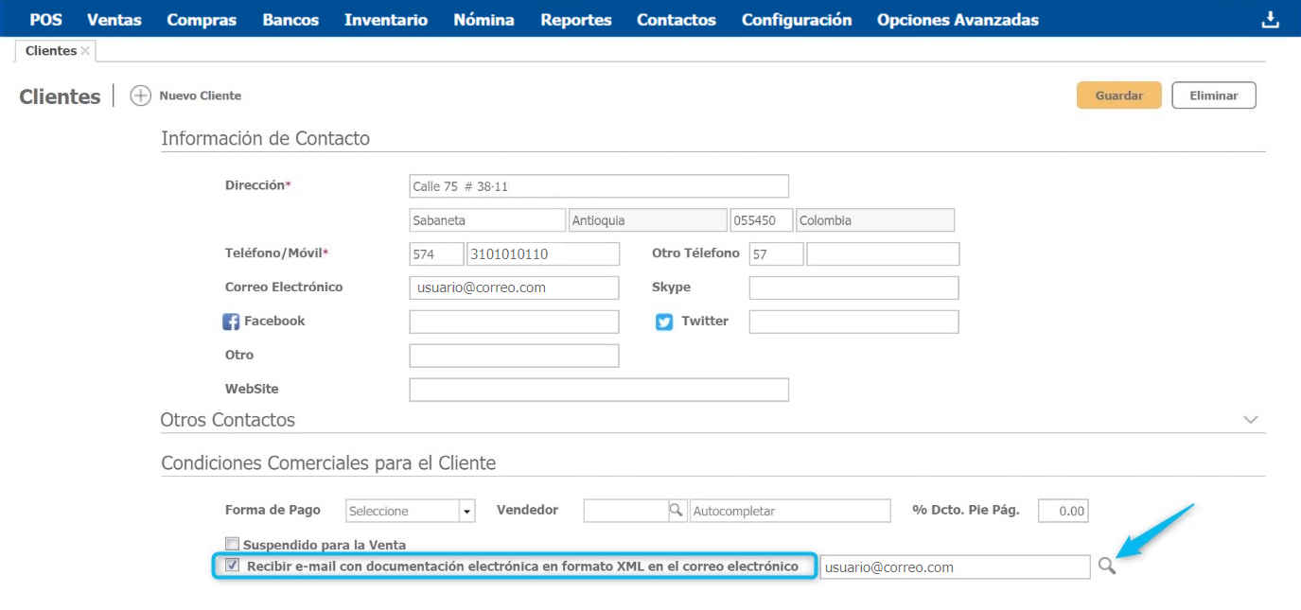Open the Inventario menu

(x=385, y=20)
